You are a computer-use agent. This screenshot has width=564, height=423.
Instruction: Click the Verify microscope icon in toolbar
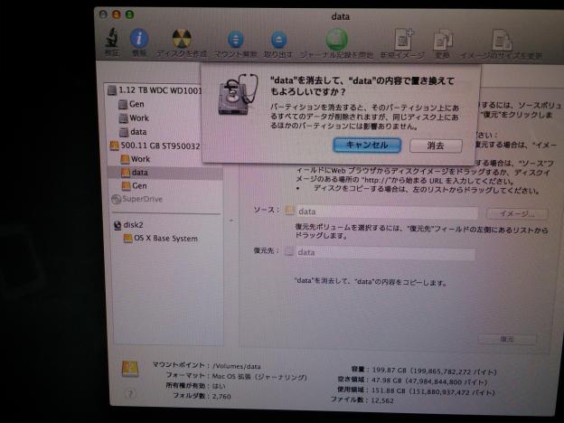pos(112,38)
